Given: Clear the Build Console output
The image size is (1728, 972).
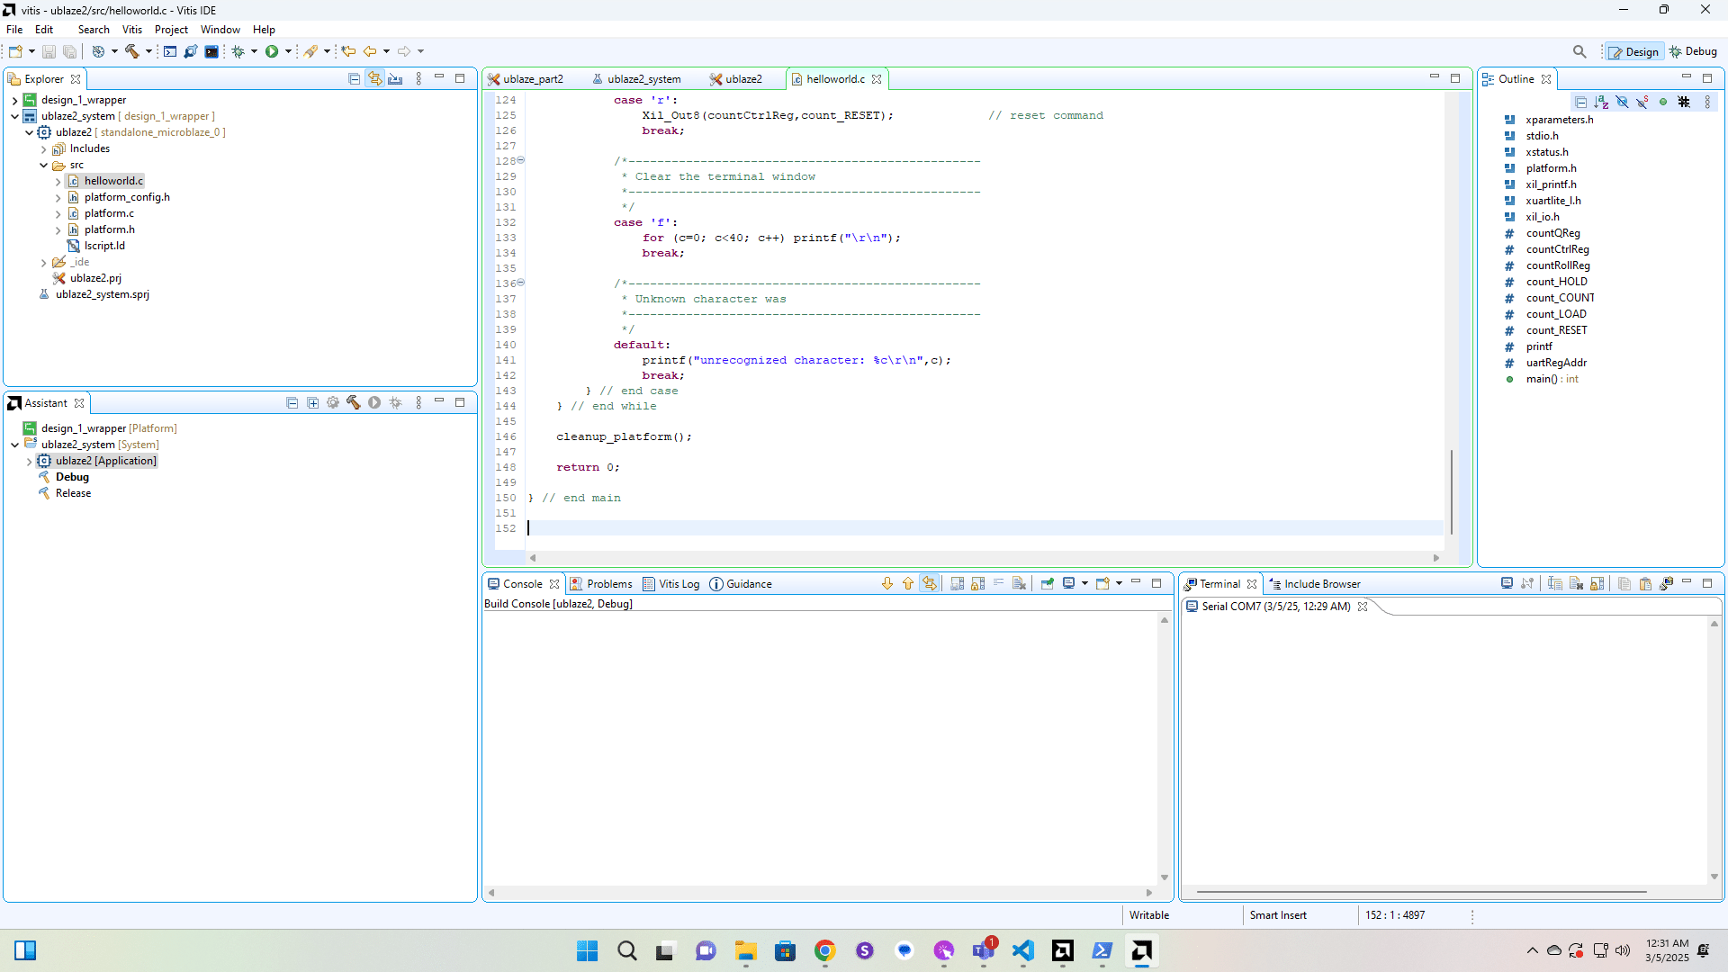Looking at the screenshot, I should pos(1018,583).
